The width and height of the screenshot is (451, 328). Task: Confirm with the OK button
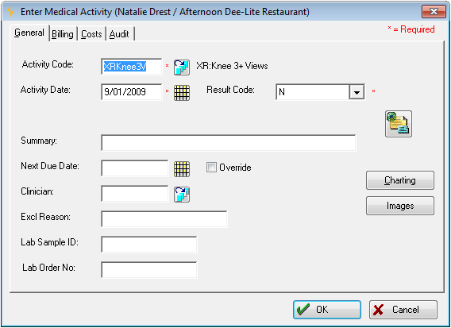(327, 310)
